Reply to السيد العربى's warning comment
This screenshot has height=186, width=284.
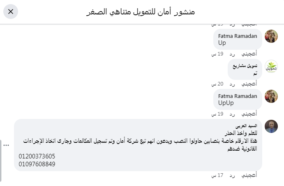coord(232,175)
